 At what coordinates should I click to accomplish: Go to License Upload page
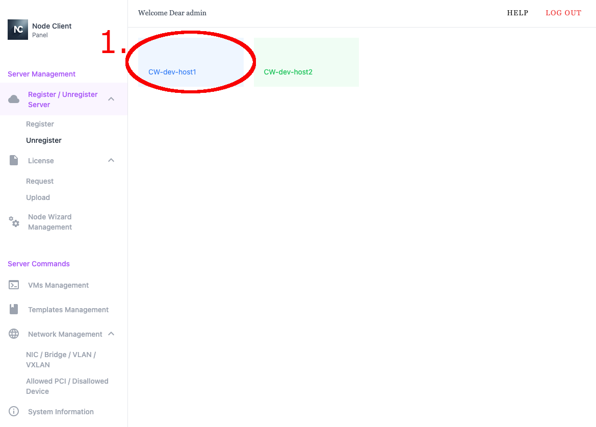38,197
